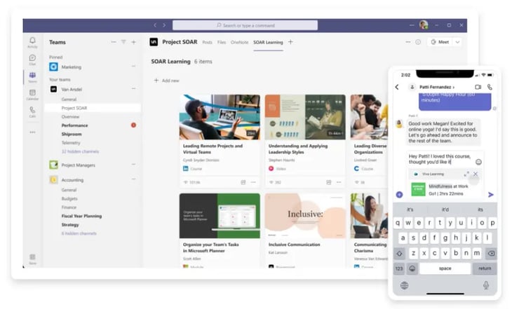Select the Performance channel
The height and width of the screenshot is (309, 512).
tap(75, 125)
